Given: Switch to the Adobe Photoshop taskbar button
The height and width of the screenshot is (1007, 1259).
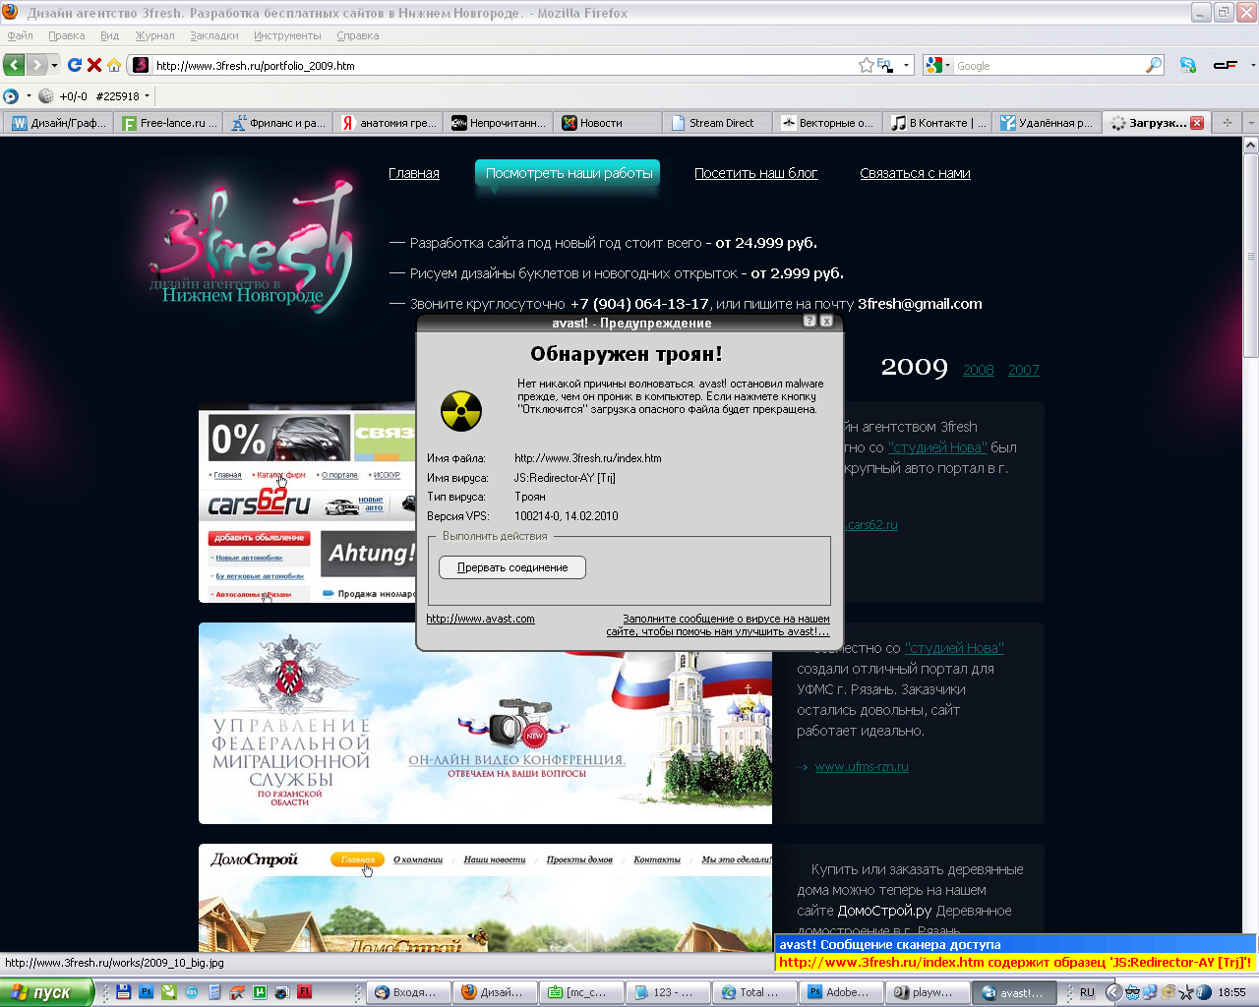Looking at the screenshot, I should (841, 992).
